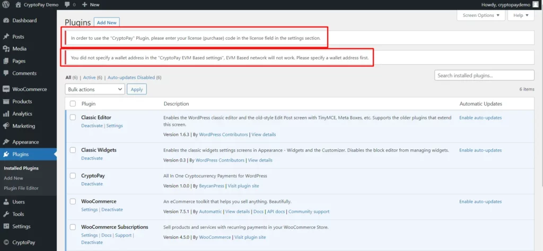The height and width of the screenshot is (251, 543).
Task: Click the home icon beside CryptoPay Demo
Action: click(x=19, y=5)
